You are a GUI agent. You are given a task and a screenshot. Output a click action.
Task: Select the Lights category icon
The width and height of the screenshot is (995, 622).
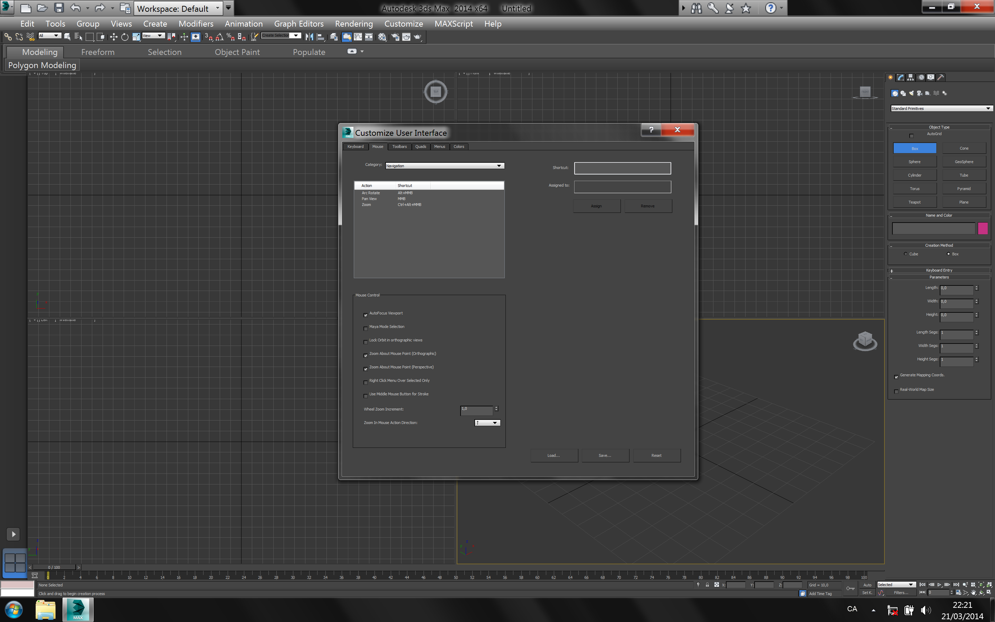click(911, 93)
